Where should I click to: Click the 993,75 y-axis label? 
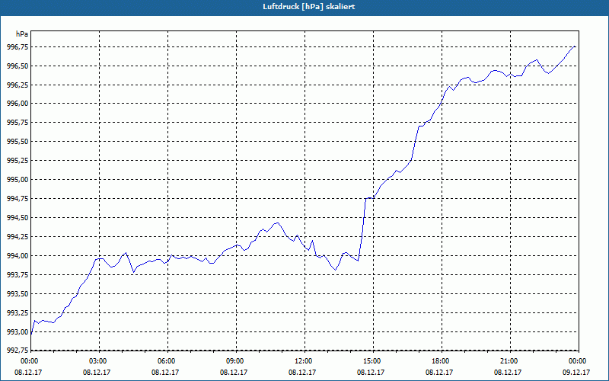pyautogui.click(x=18, y=275)
